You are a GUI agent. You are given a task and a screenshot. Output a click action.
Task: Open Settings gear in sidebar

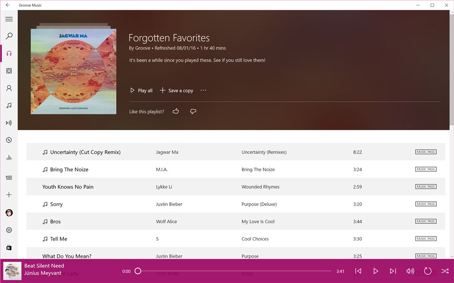(9, 230)
